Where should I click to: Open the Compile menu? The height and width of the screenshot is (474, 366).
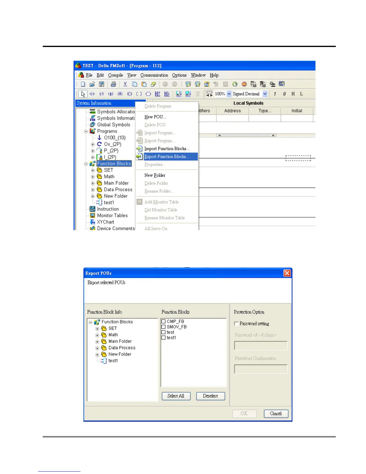click(x=115, y=75)
